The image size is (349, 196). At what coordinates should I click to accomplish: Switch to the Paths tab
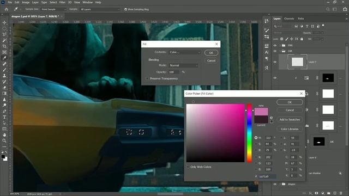point(300,19)
